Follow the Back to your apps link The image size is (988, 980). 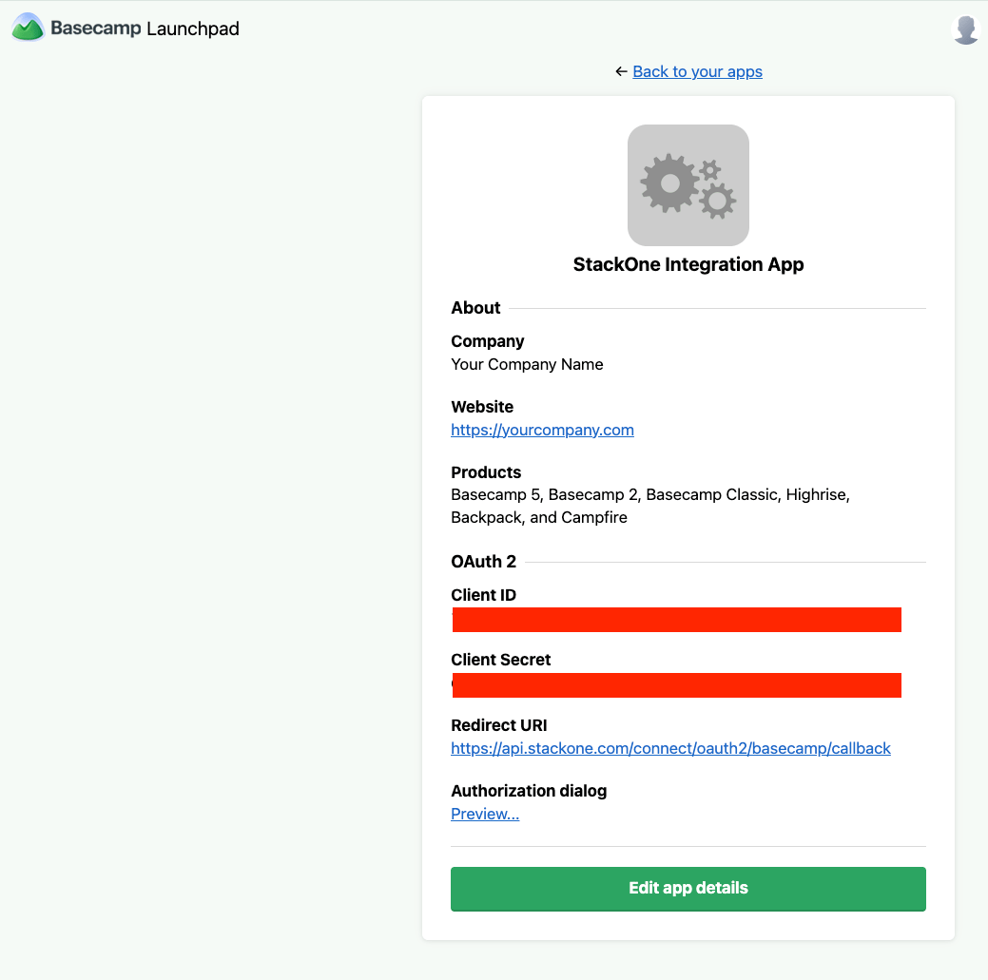coord(698,72)
